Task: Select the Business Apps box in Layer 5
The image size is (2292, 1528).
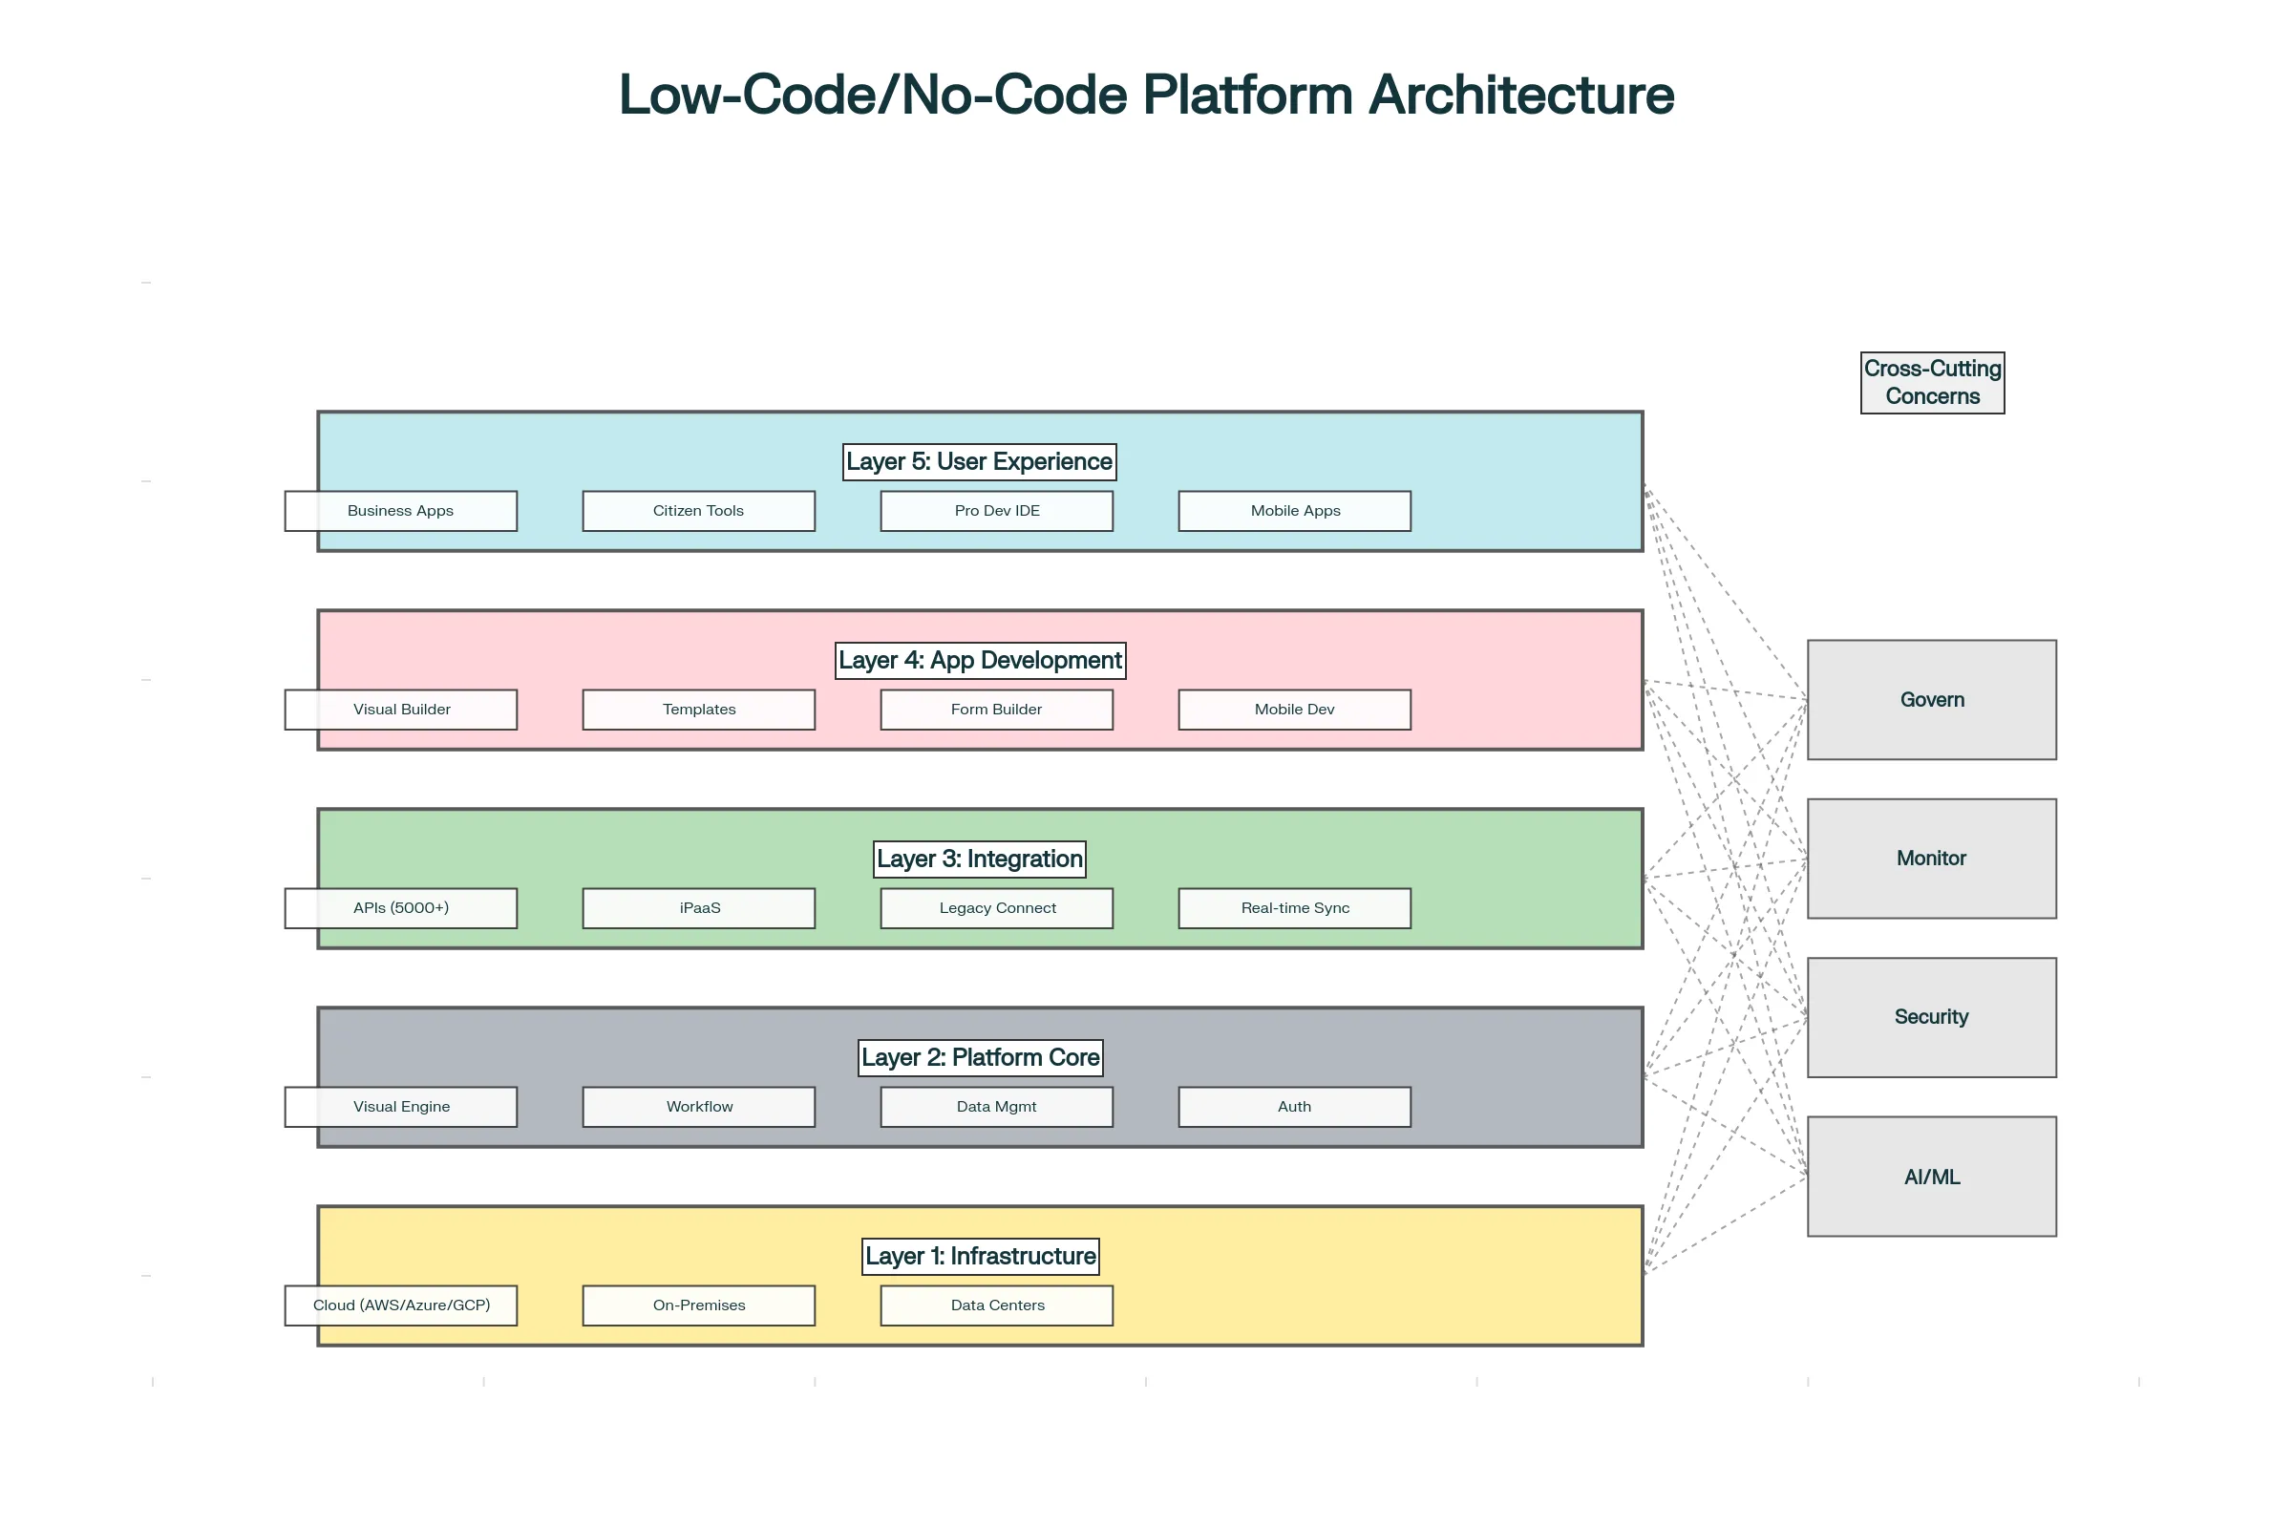Action: coord(400,510)
